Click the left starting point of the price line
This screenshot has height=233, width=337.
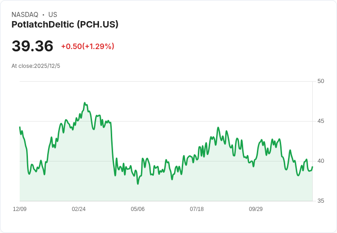pos(20,127)
